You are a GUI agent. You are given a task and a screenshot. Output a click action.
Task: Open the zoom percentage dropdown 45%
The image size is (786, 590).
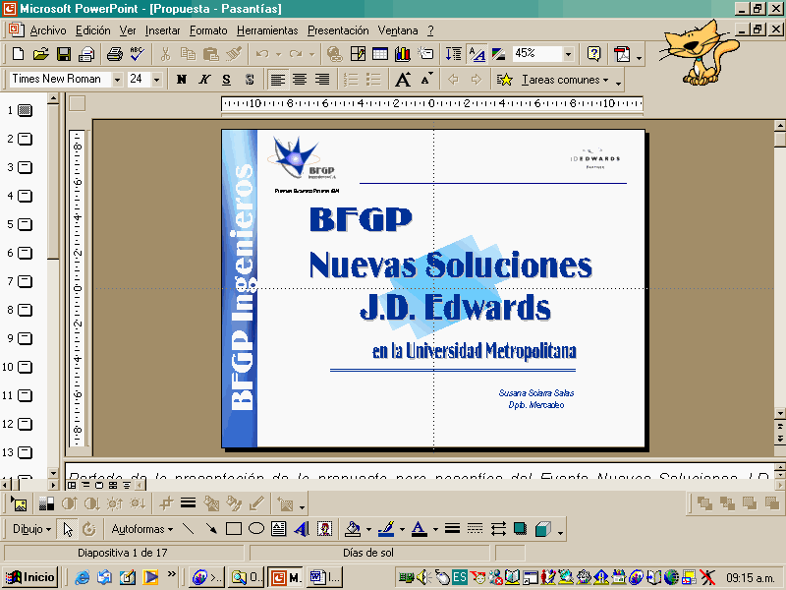(569, 54)
